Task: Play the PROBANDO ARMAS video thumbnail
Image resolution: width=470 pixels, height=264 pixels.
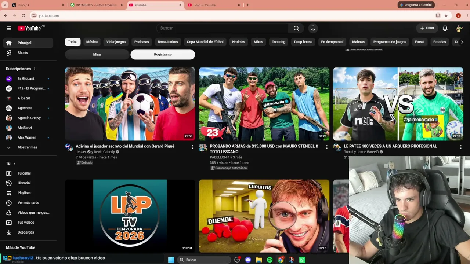Action: click(264, 104)
